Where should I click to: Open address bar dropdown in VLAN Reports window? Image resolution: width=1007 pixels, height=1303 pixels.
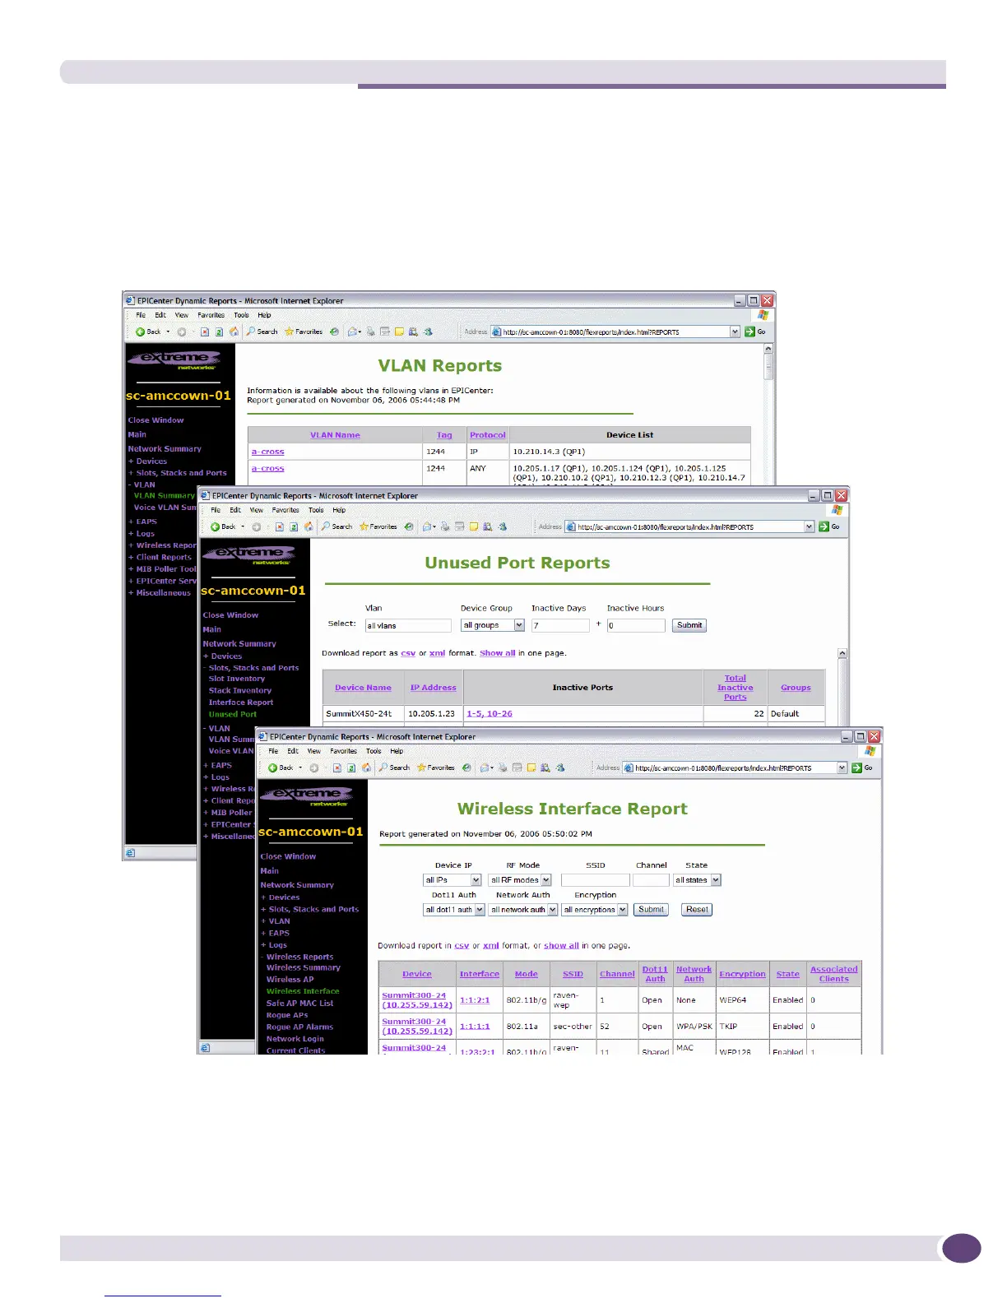[x=735, y=332]
